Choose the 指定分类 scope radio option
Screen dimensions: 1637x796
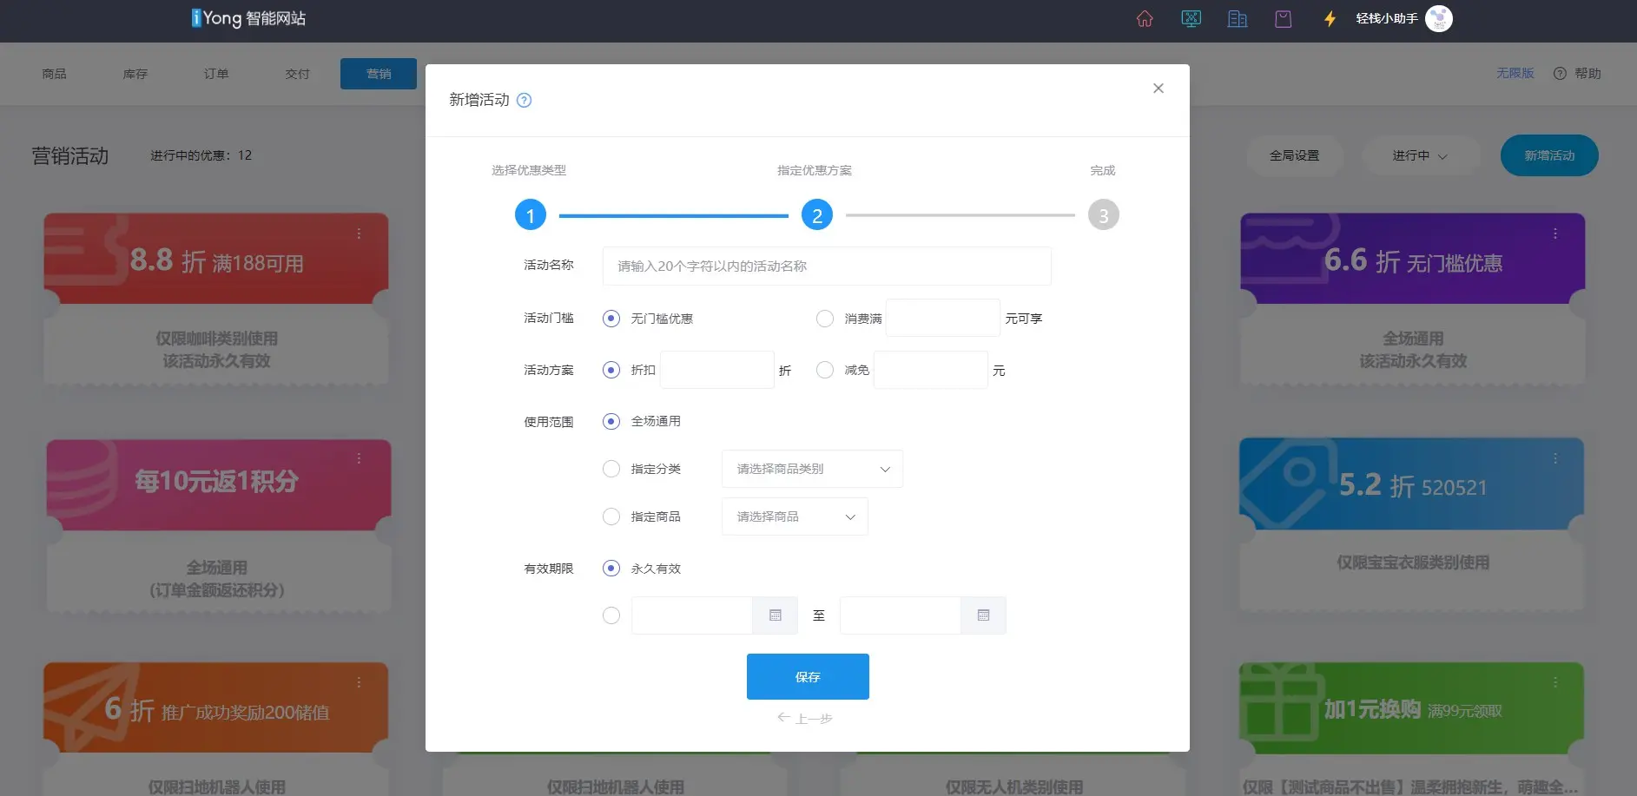[611, 469]
